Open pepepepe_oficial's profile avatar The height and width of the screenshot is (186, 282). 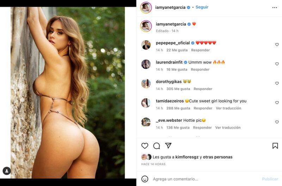tap(146, 45)
